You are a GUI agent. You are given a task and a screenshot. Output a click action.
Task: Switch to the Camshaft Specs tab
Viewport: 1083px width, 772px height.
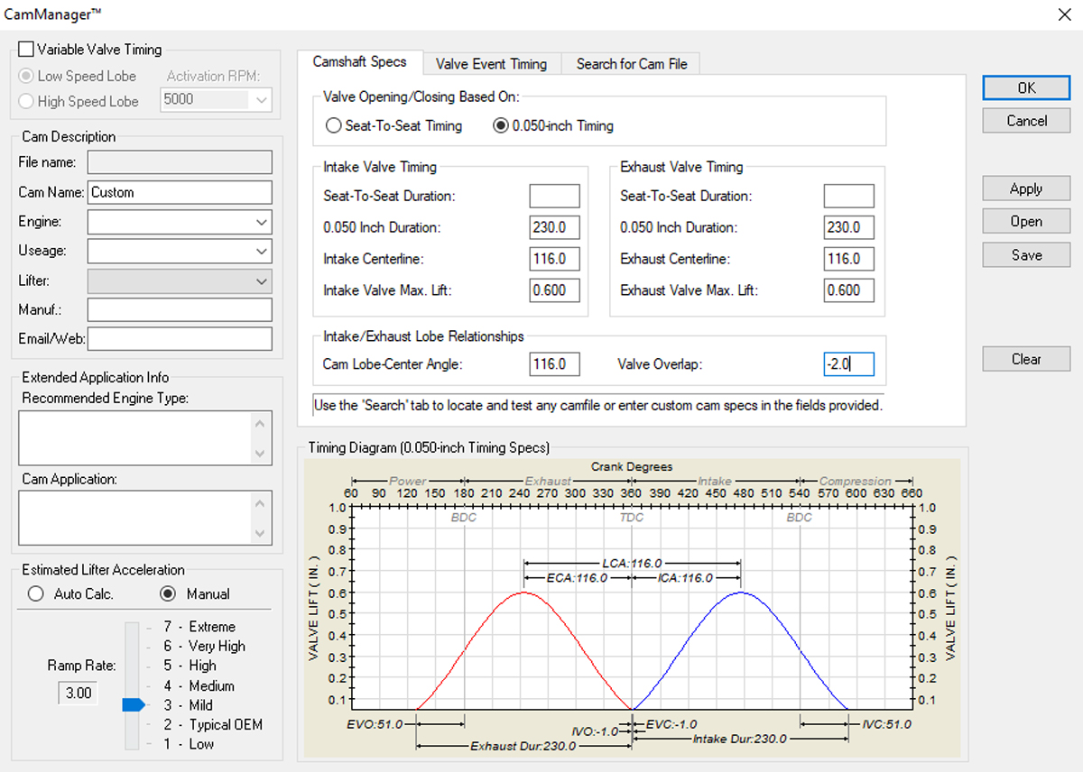[359, 62]
